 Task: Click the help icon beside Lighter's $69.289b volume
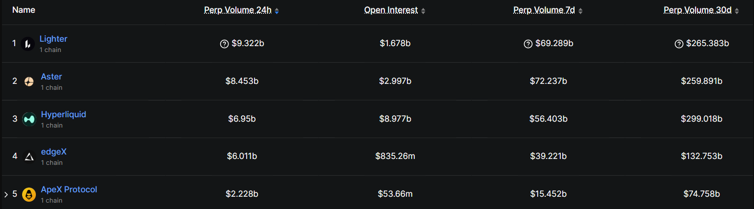click(528, 44)
